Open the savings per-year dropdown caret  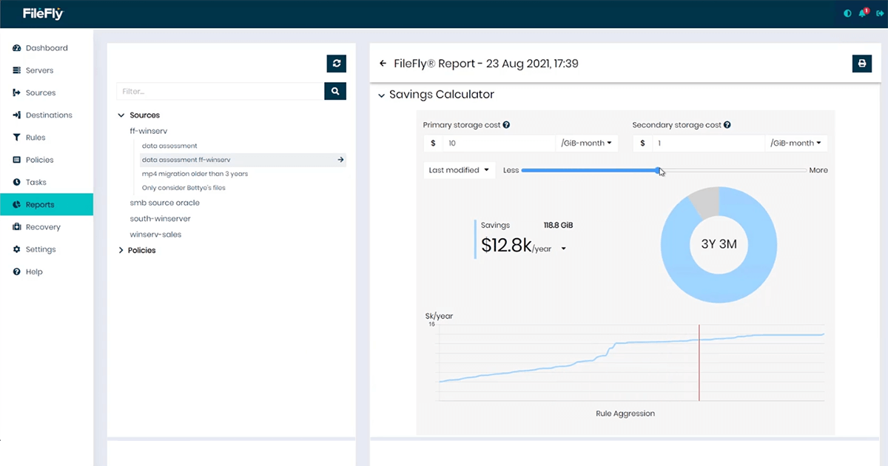click(563, 248)
